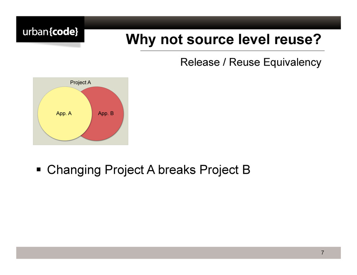The width and height of the screenshot is (357, 275).
Task: Click the Project A label
Action: [81, 82]
